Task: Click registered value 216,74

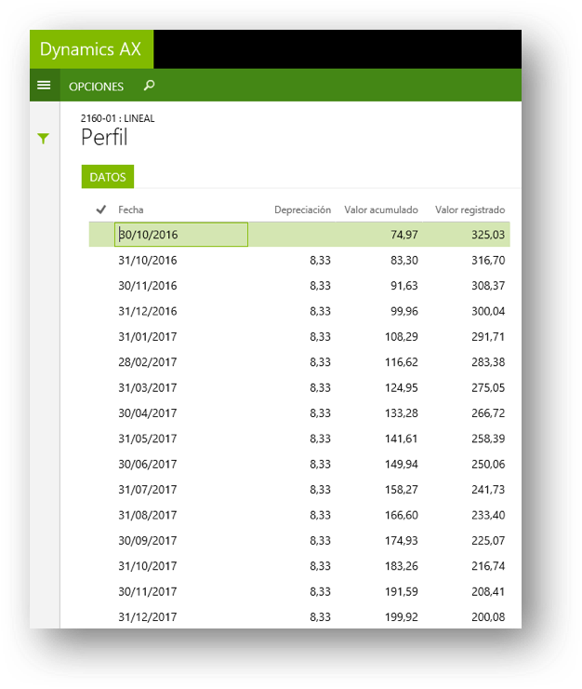Action: tap(488, 566)
